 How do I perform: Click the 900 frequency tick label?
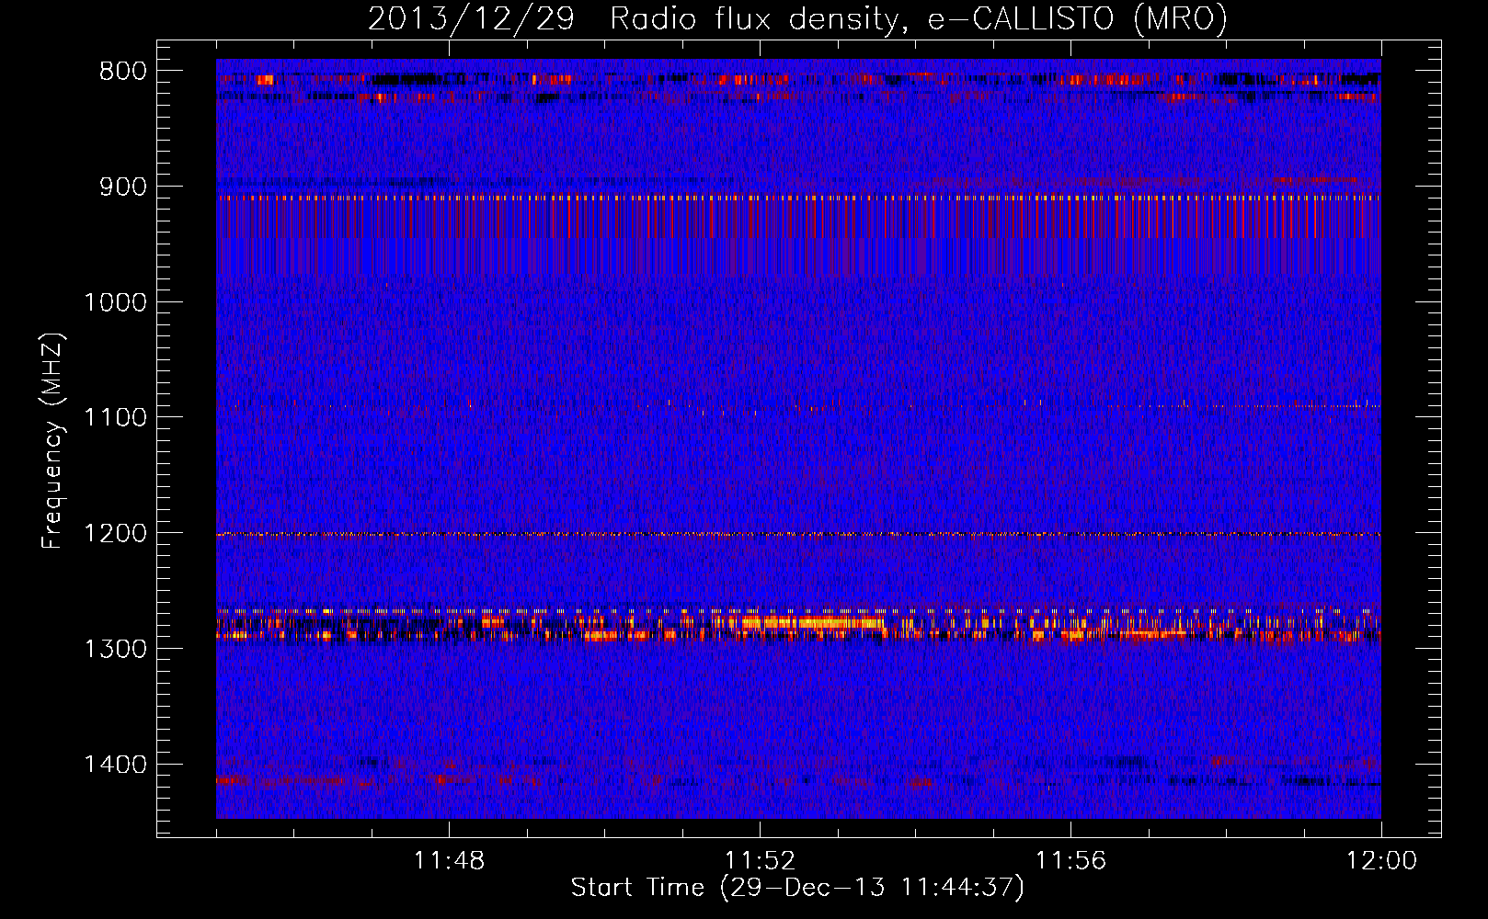(x=123, y=187)
